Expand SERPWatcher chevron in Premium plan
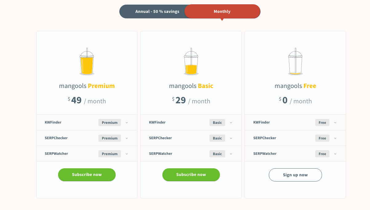 coord(127,154)
